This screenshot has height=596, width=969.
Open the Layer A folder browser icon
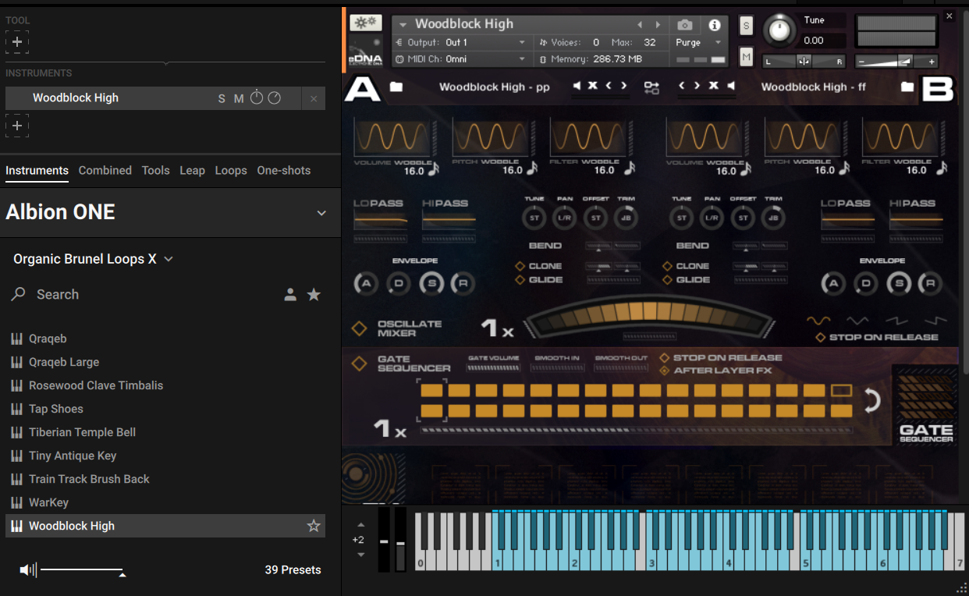click(396, 87)
